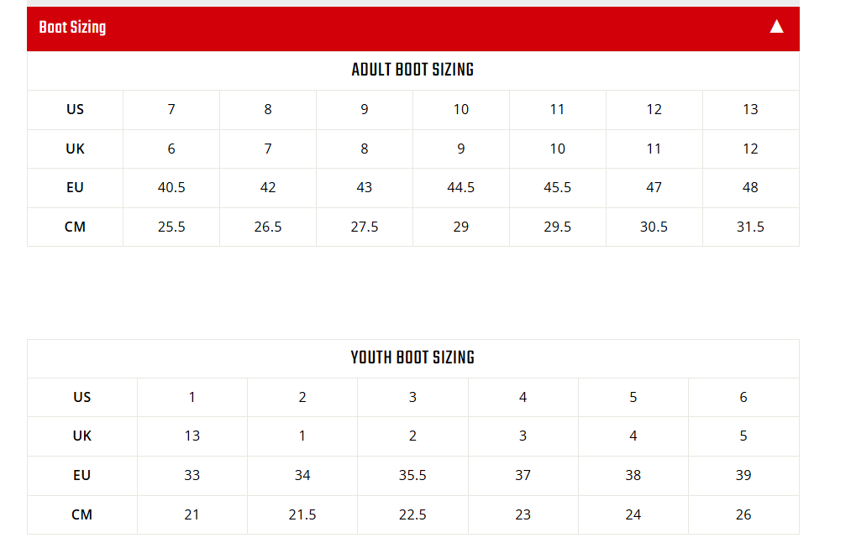The image size is (856, 543).
Task: Select the adult CM 29 cell
Action: [460, 227]
